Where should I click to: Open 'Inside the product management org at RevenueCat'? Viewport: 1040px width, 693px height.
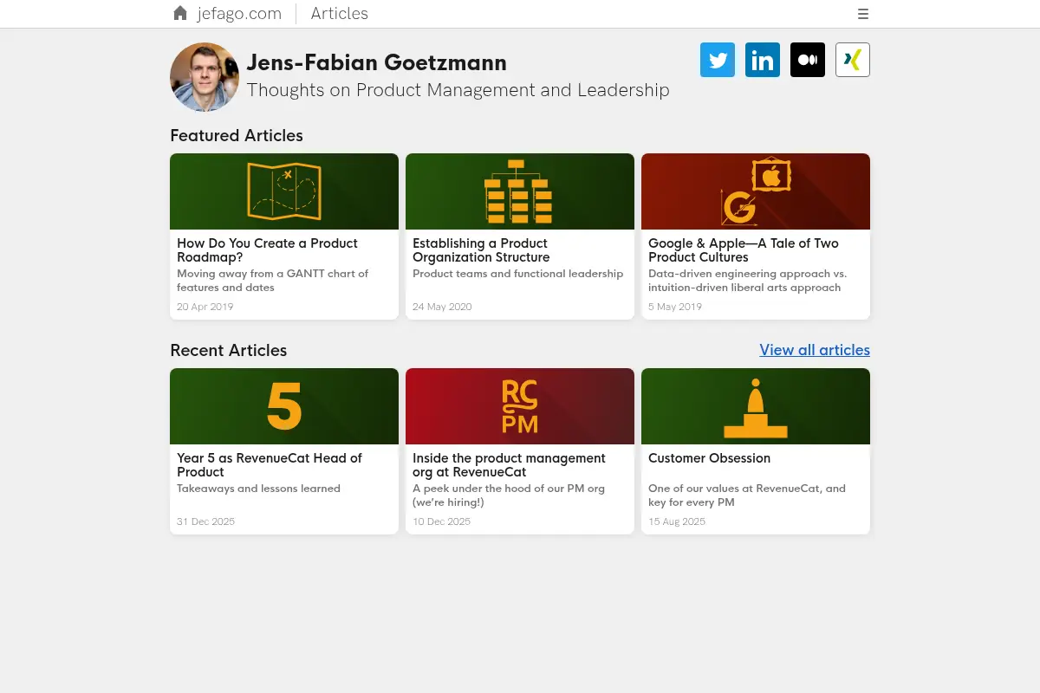tap(509, 465)
